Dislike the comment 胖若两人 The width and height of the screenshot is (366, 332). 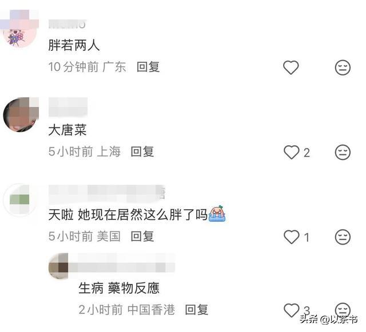tap(343, 67)
